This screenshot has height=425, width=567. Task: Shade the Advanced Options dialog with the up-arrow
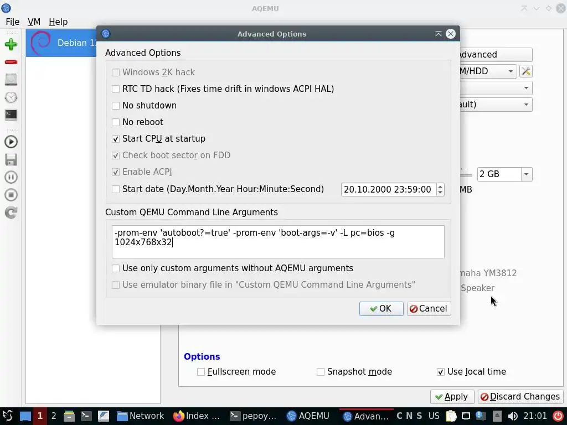439,34
